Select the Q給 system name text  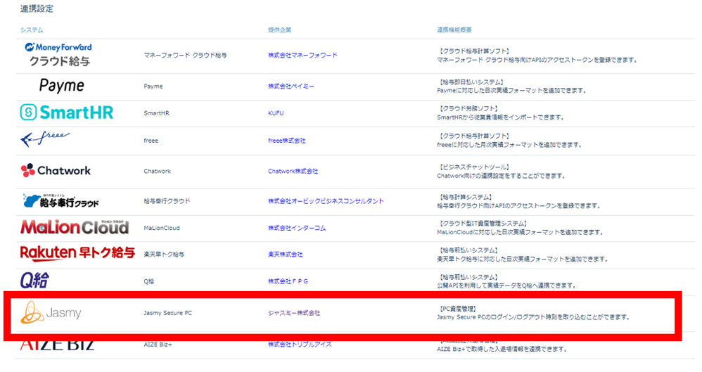pos(148,281)
